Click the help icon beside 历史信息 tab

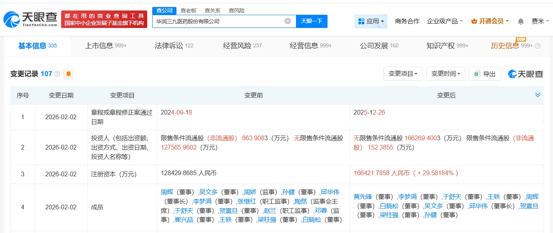click(x=537, y=46)
